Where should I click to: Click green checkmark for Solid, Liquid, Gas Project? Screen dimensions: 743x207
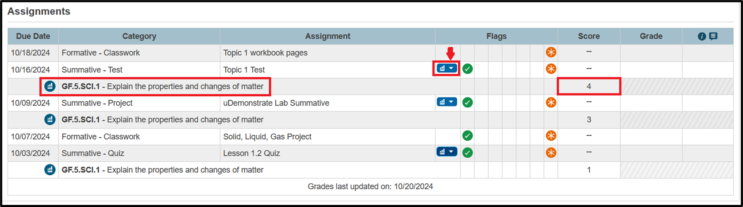pos(467,136)
